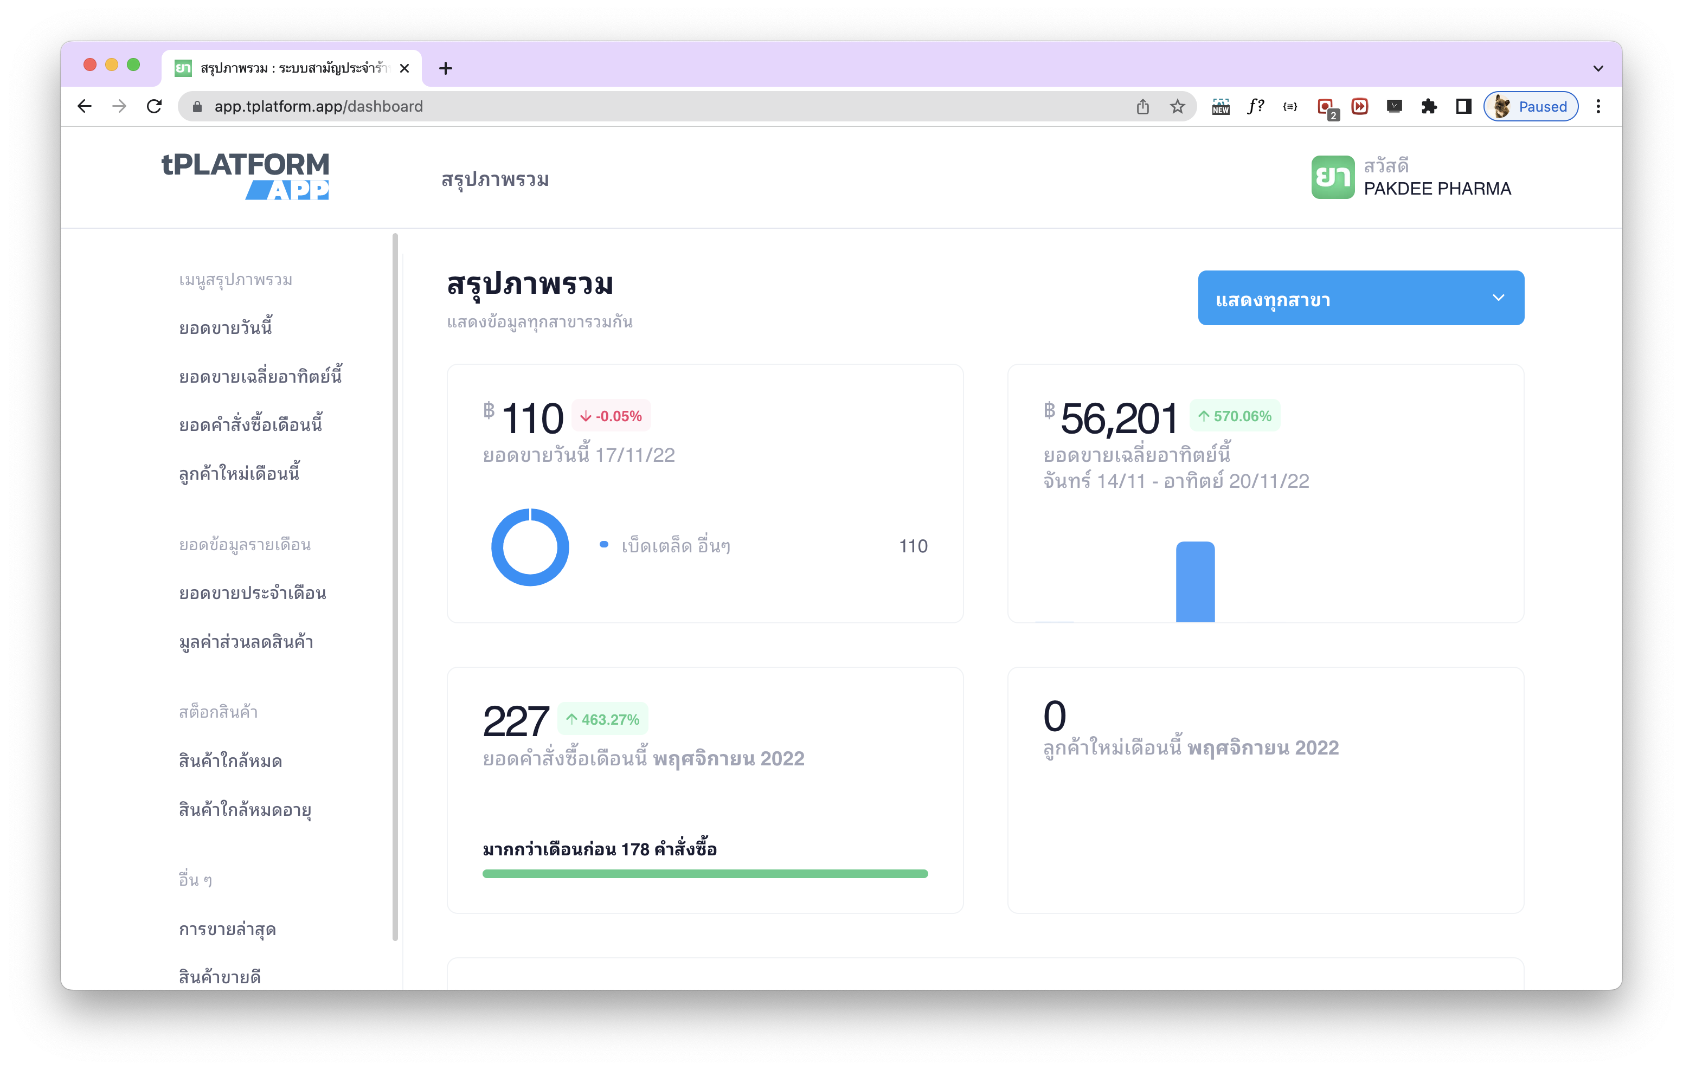Click the tPLATFORM APP logo
The image size is (1683, 1070).
[x=245, y=176]
